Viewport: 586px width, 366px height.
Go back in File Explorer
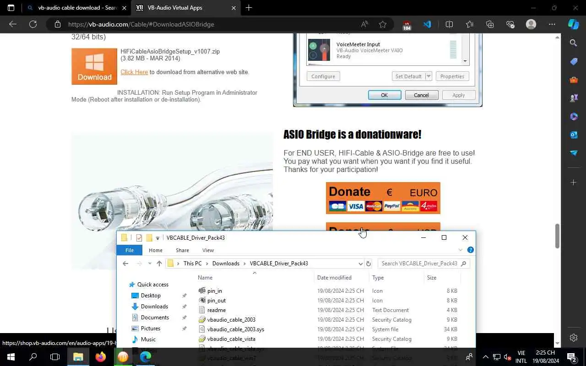[x=125, y=264]
